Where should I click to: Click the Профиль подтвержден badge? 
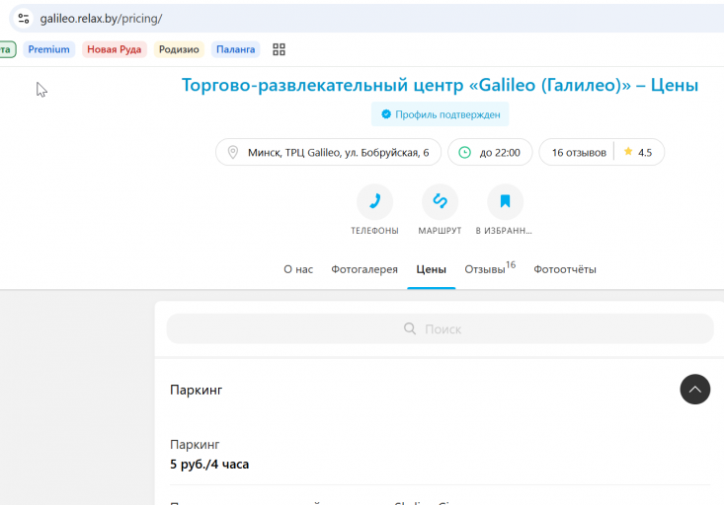[x=441, y=114]
